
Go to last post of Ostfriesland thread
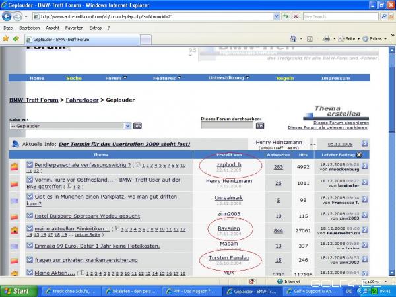pos(365,182)
